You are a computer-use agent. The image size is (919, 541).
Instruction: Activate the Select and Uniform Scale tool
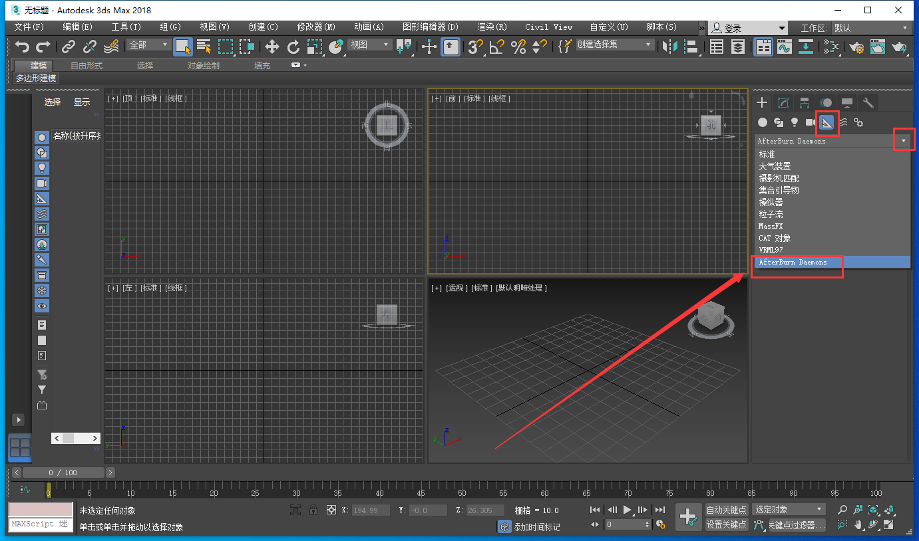click(315, 47)
